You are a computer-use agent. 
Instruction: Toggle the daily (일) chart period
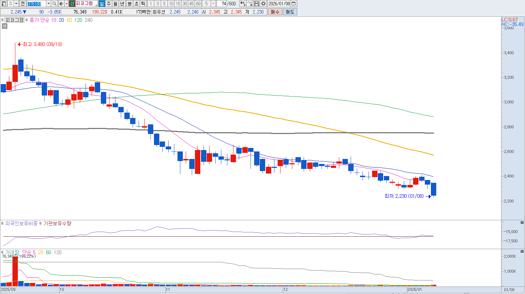click(x=102, y=4)
